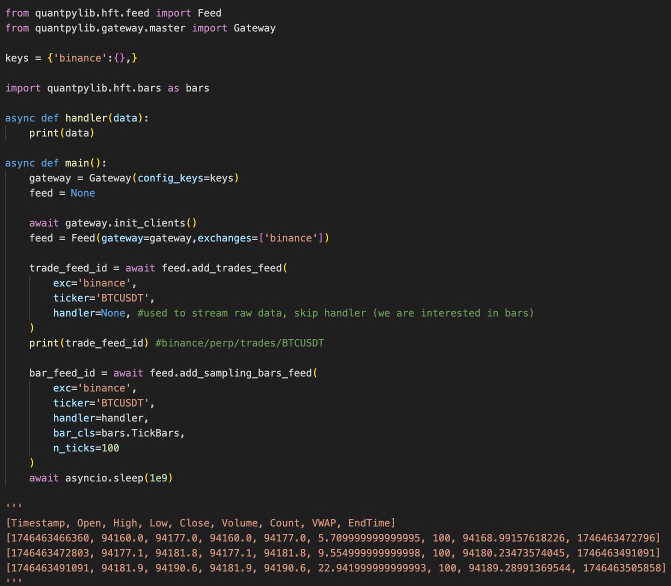
Task: Click the 'trade_feed_id' variable in its assignment
Action: point(68,268)
